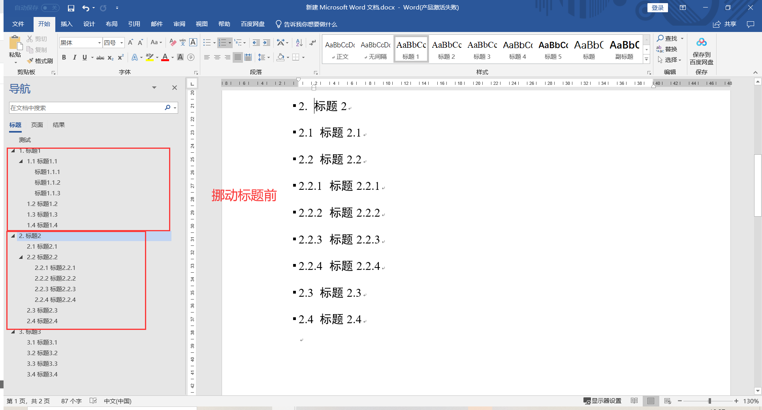Click 显示器设置 in status bar
Screen dimensions: 762x410
click(602, 401)
